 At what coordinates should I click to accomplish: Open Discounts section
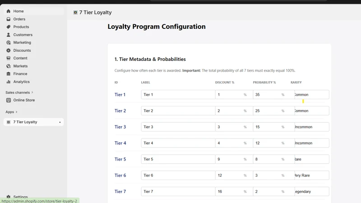(33, 50)
